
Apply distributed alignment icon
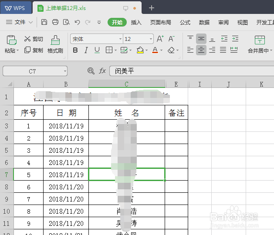[234, 50]
